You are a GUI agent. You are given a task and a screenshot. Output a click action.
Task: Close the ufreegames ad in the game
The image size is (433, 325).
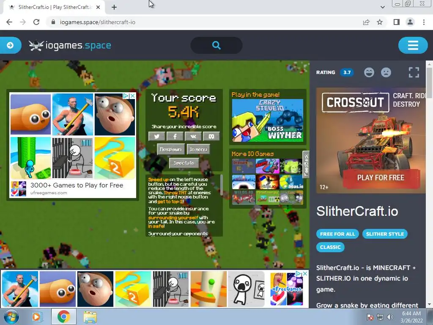coord(132,96)
